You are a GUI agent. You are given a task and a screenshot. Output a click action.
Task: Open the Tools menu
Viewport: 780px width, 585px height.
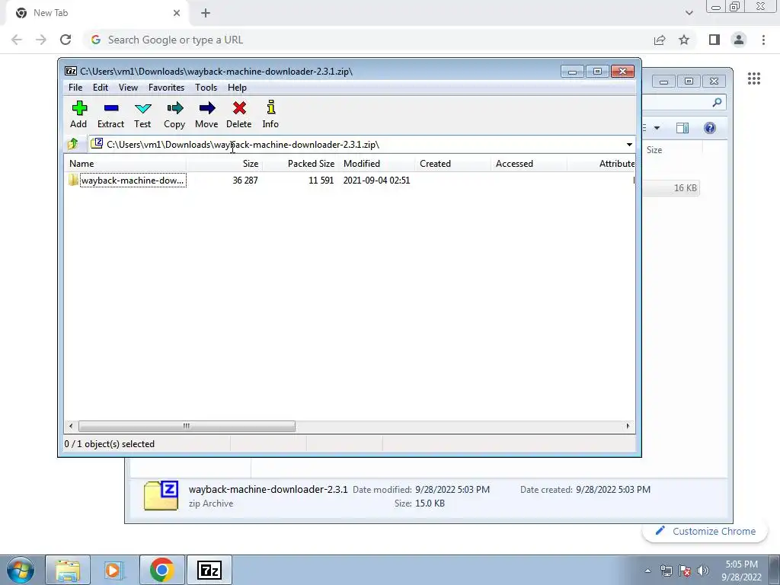click(x=206, y=88)
